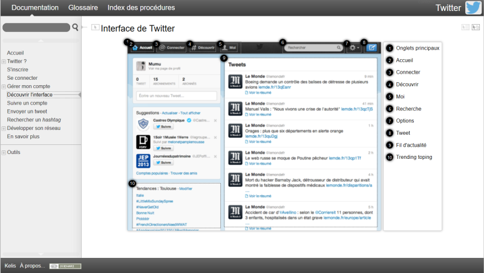The height and width of the screenshot is (273, 484).
Task: Click the '#NeverGetOld' trending hashtag
Action: [147, 207]
